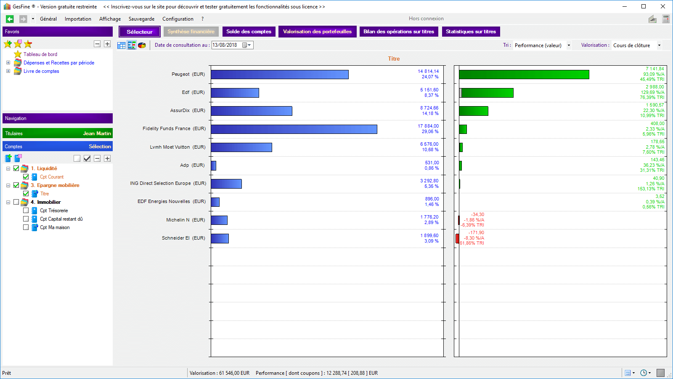673x379 pixels.
Task: Click the Synthèse financière button
Action: pos(191,32)
